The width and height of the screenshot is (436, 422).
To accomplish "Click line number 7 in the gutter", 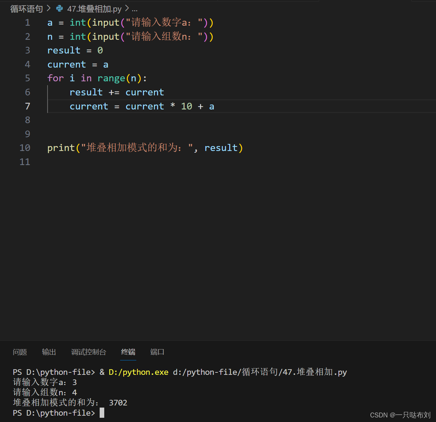I will click(x=27, y=106).
